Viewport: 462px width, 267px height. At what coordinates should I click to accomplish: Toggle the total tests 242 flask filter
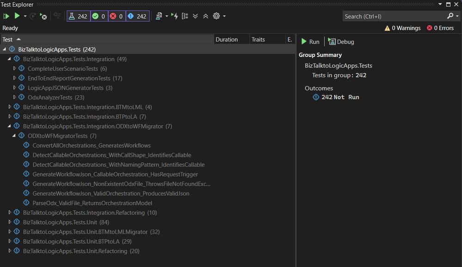click(78, 16)
